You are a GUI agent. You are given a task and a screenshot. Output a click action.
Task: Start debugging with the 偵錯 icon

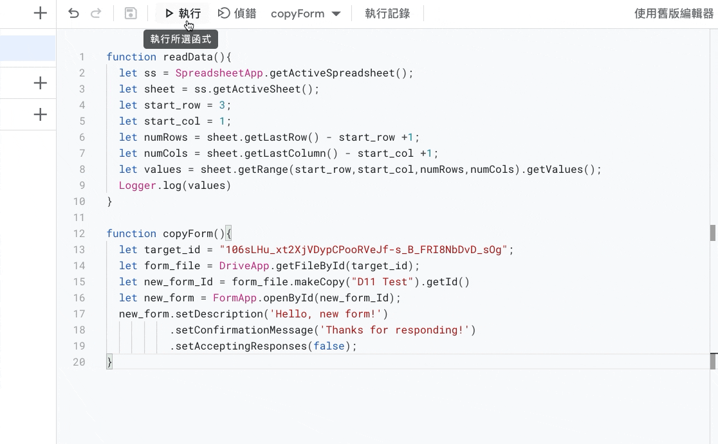click(x=237, y=13)
